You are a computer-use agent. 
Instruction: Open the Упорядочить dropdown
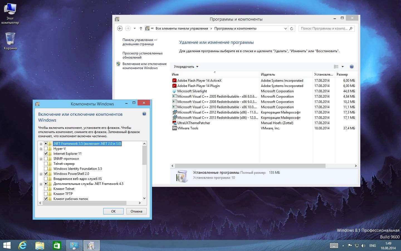186,67
